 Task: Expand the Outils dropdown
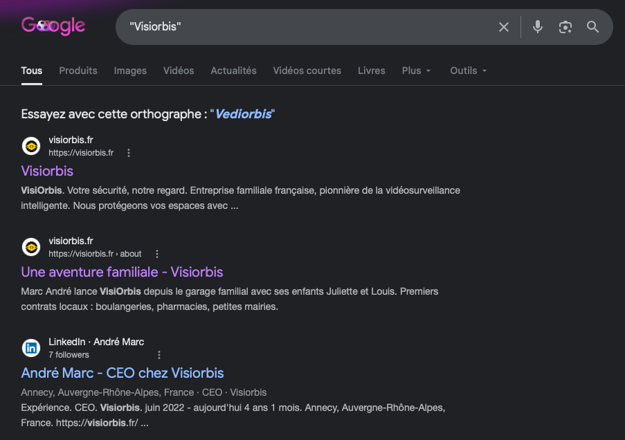pos(469,71)
